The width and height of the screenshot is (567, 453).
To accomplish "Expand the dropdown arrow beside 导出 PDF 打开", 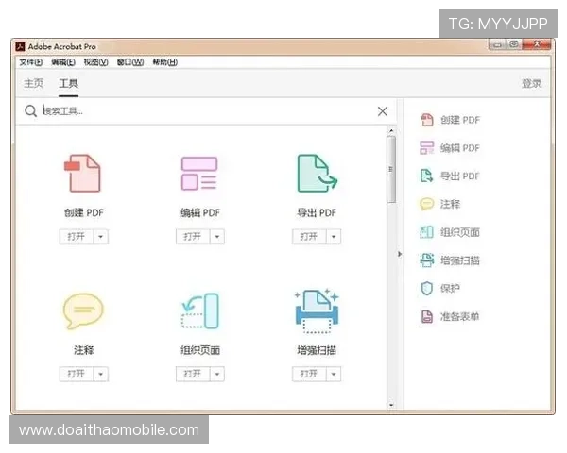I will point(334,237).
